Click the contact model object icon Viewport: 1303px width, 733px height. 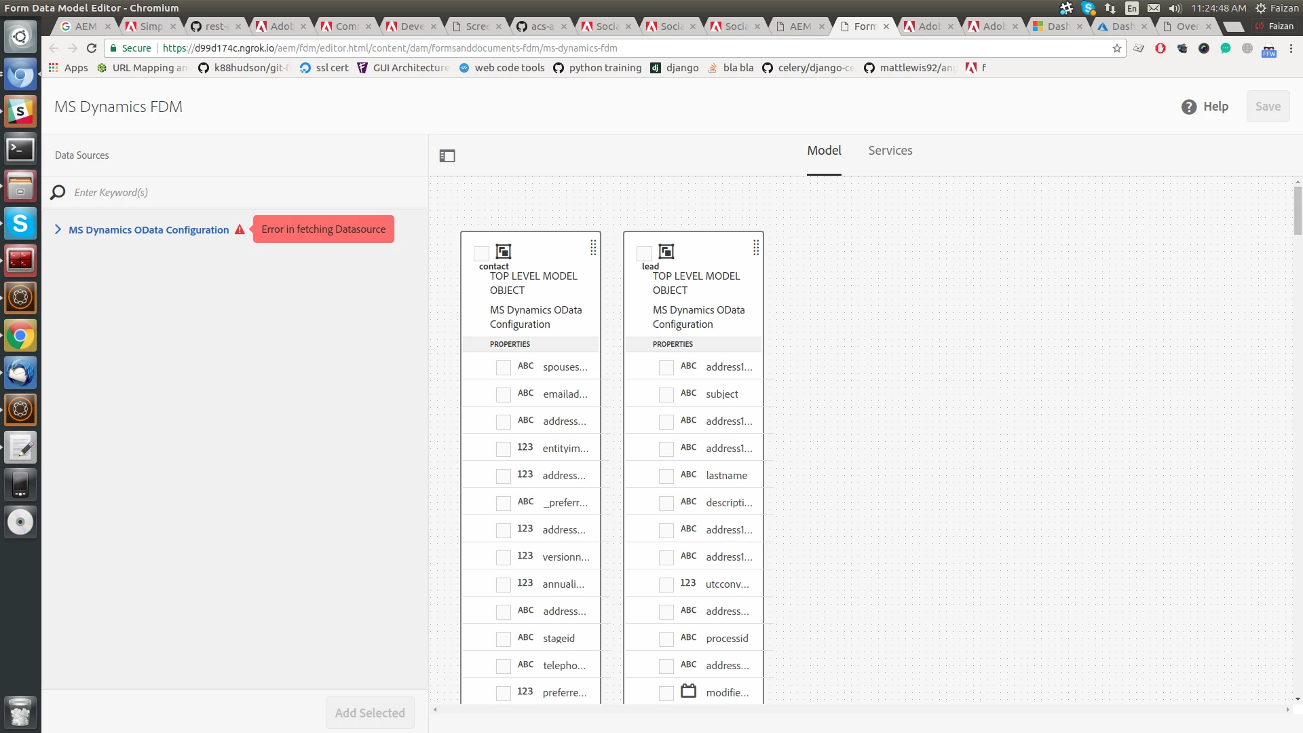click(504, 252)
